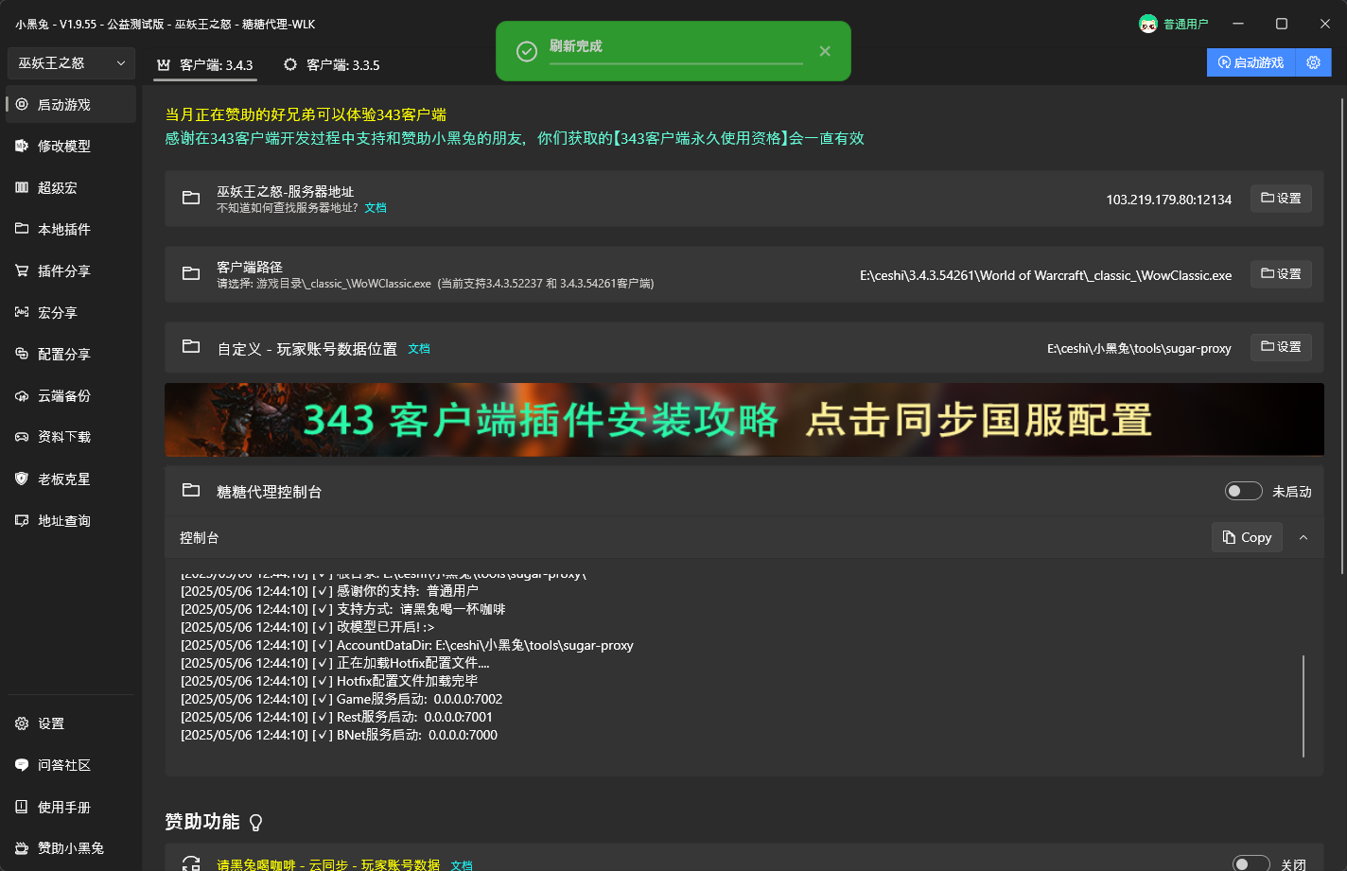This screenshot has width=1347, height=871.
Task: Open 文档 link under 服务器地址
Action: (376, 208)
